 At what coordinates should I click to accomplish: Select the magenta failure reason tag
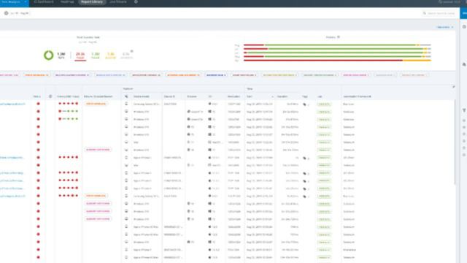(x=355, y=75)
